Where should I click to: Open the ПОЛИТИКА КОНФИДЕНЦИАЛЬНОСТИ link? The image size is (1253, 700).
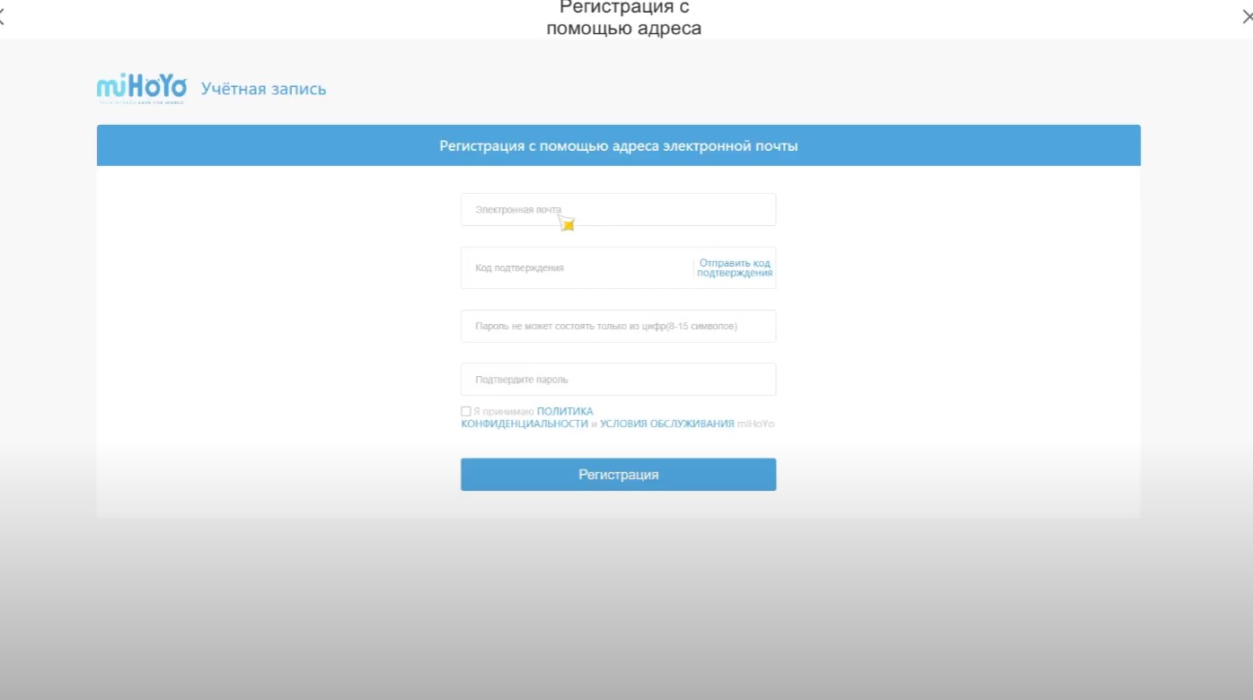[527, 417]
